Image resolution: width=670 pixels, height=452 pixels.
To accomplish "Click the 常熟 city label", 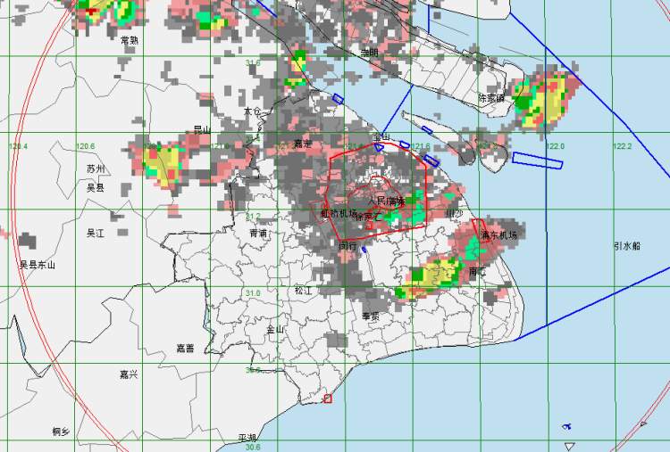I will point(130,40).
